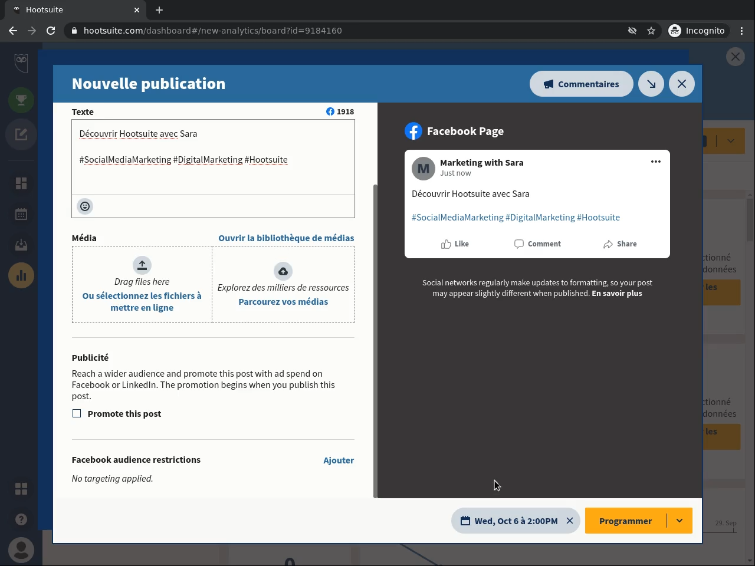Open the Planner calendar icon in sidebar

21,214
